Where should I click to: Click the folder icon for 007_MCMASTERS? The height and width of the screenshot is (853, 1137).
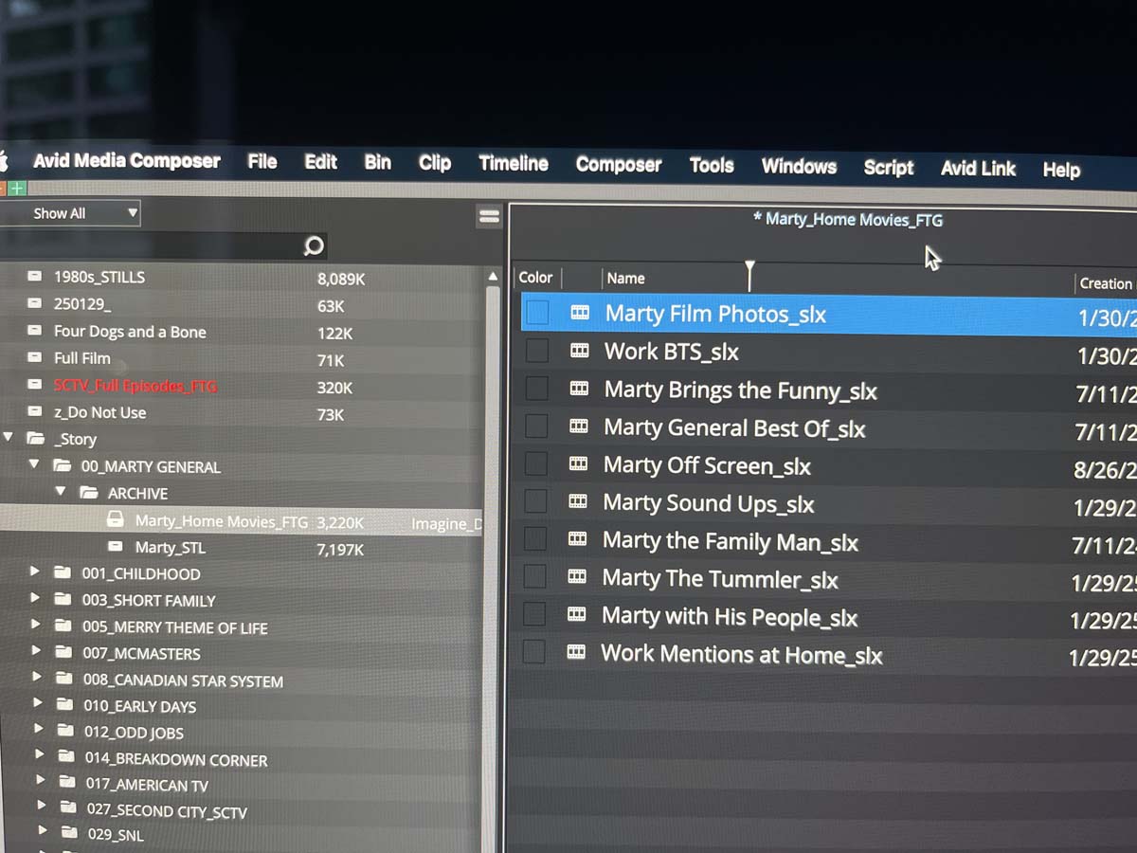click(64, 652)
